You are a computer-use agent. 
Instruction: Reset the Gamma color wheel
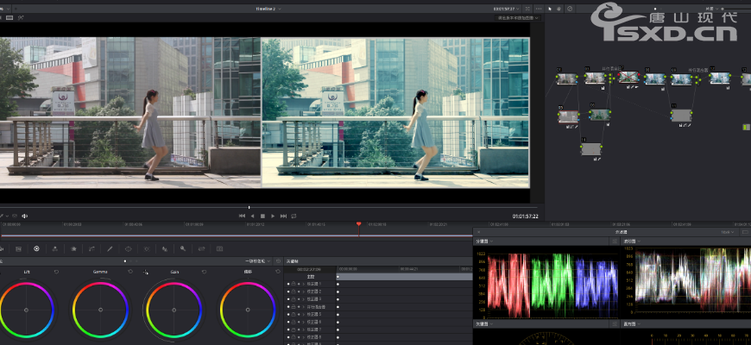click(x=130, y=271)
